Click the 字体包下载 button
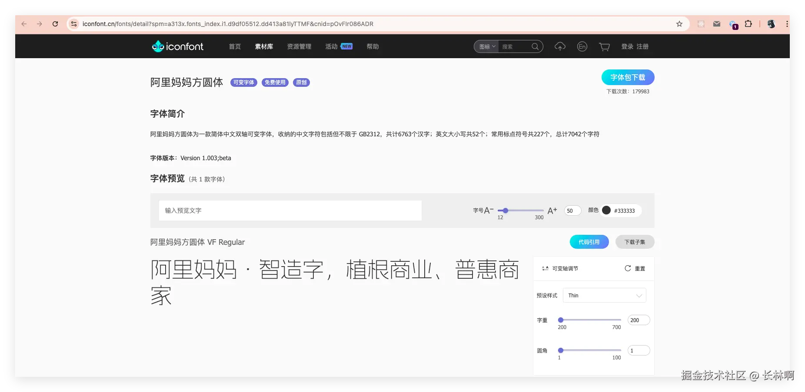 (x=628, y=77)
